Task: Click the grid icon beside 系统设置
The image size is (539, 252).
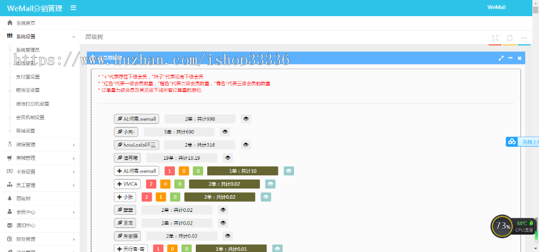Action: pos(10,36)
